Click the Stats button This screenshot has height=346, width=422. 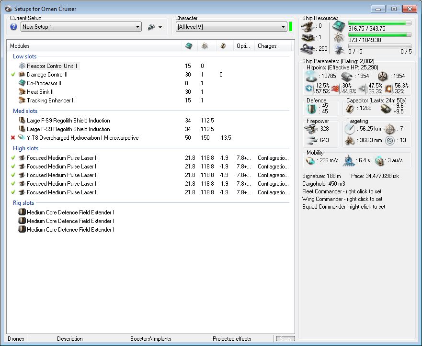(x=285, y=338)
